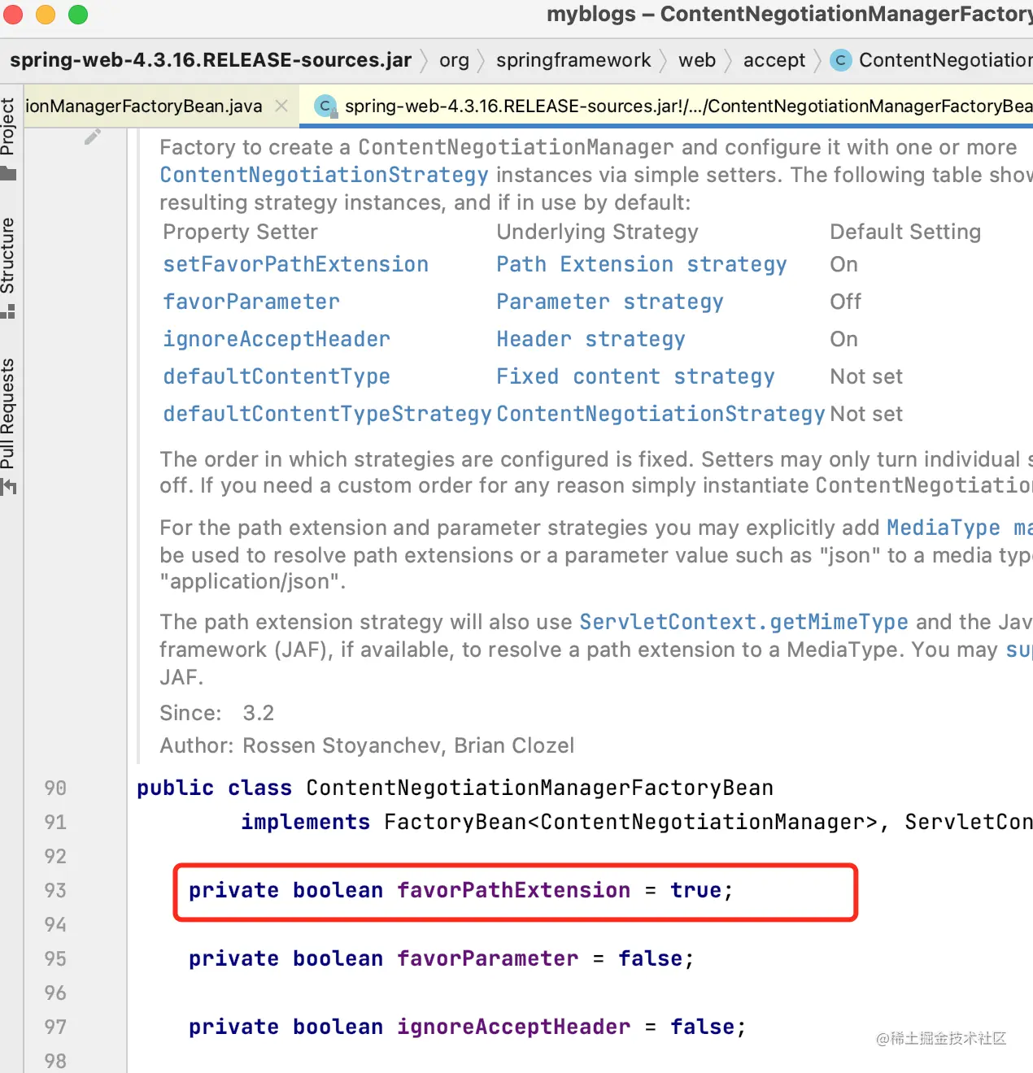Click the class icon on sources tab
The height and width of the screenshot is (1073, 1033).
[x=325, y=106]
